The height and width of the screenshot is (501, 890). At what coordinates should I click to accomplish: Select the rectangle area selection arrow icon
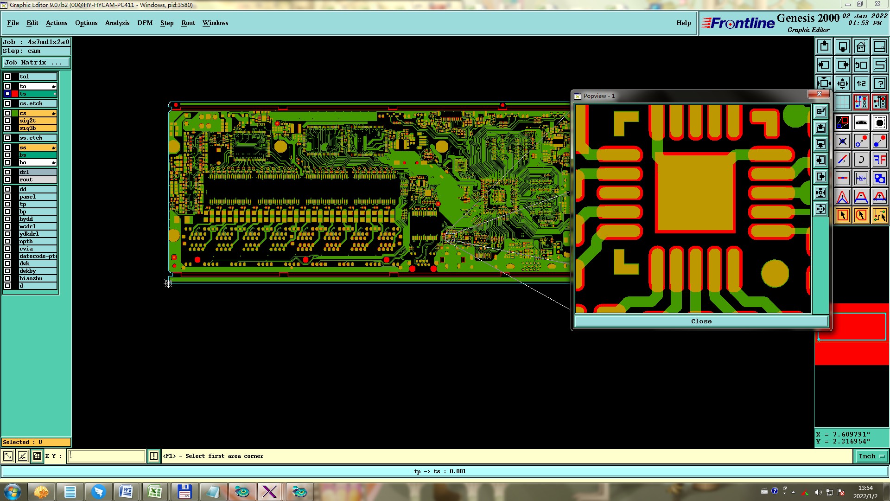pyautogui.click(x=842, y=215)
